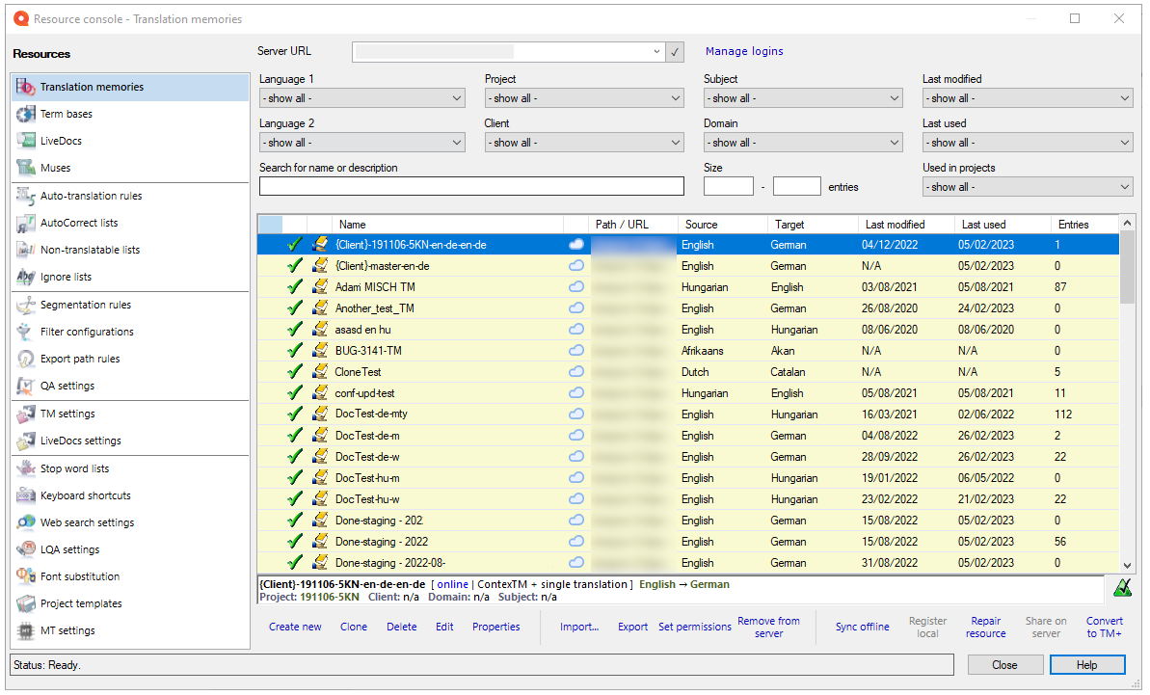Open Stop word lists icon

tap(26, 468)
